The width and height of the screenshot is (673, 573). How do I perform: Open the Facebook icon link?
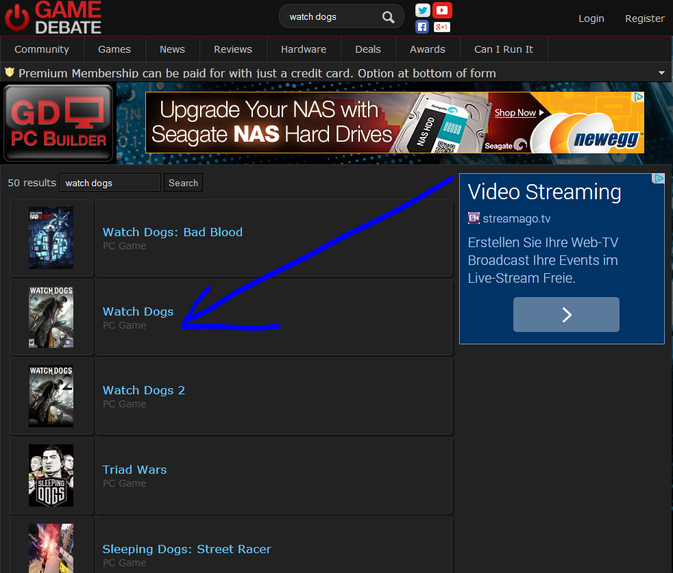point(422,27)
